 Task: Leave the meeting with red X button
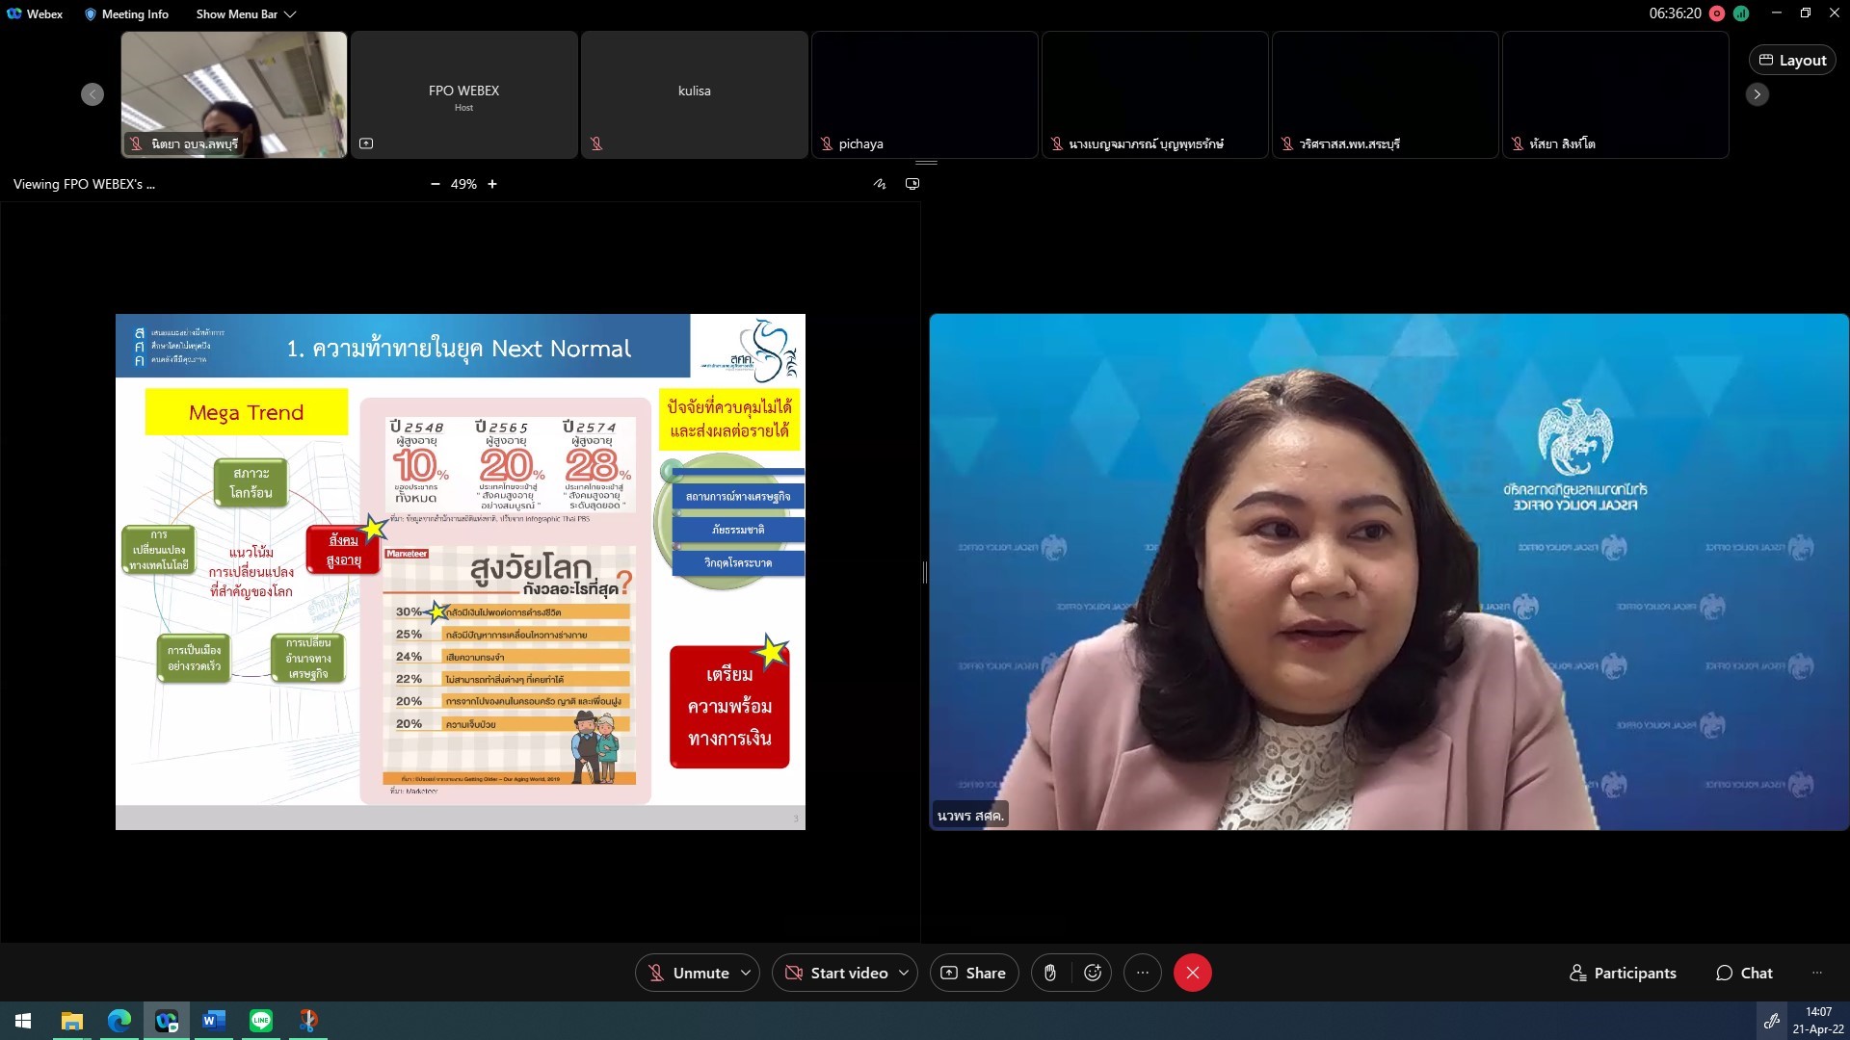point(1193,973)
